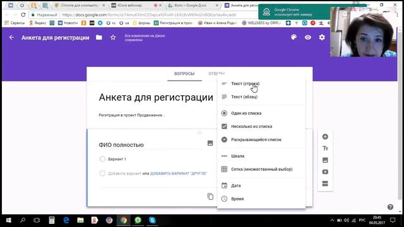This screenshot has width=404, height=227.
Task: Add image from the side toolbar
Action: 325,160
